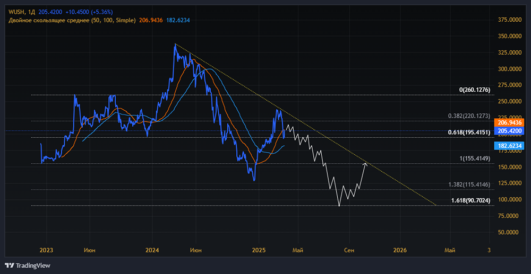Select the 1Д interval label beside WUSH

pos(33,11)
